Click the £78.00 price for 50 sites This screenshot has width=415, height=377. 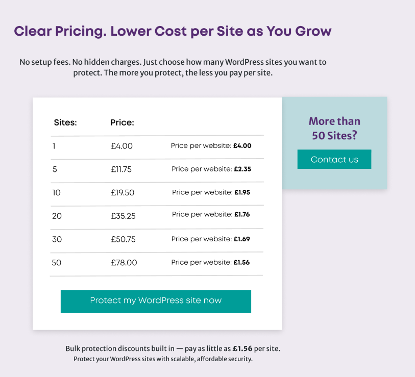point(124,263)
